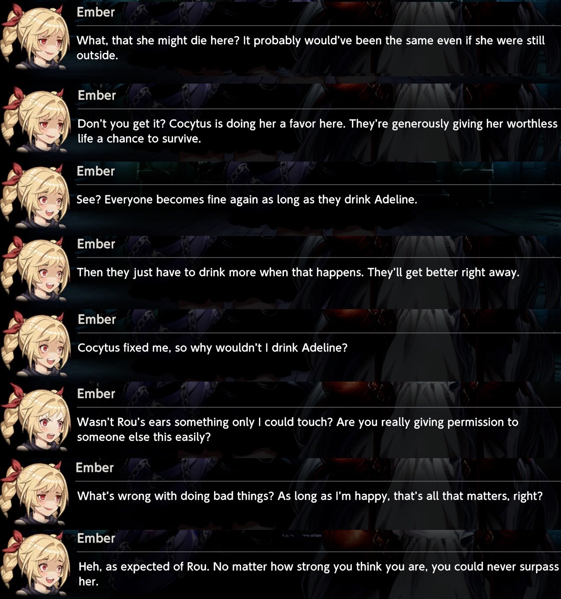Click Ember's portrait beside 'Cocytus fixed me' line
This screenshot has width=561, height=599.
point(36,344)
